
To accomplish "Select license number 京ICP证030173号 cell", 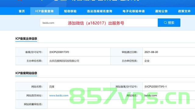I will (79, 52).
